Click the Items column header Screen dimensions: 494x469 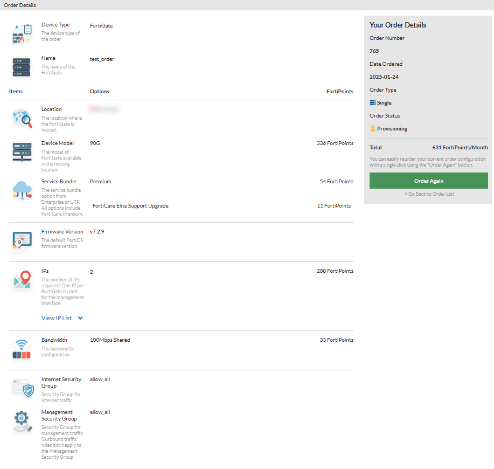16,92
